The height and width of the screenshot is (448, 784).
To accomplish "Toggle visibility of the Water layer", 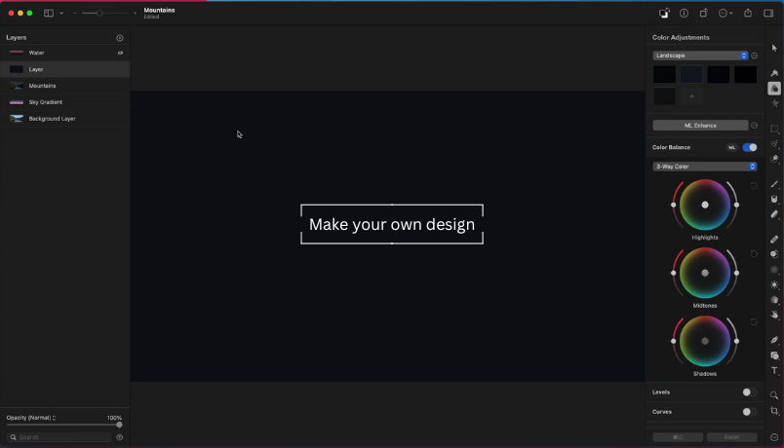I will point(121,53).
